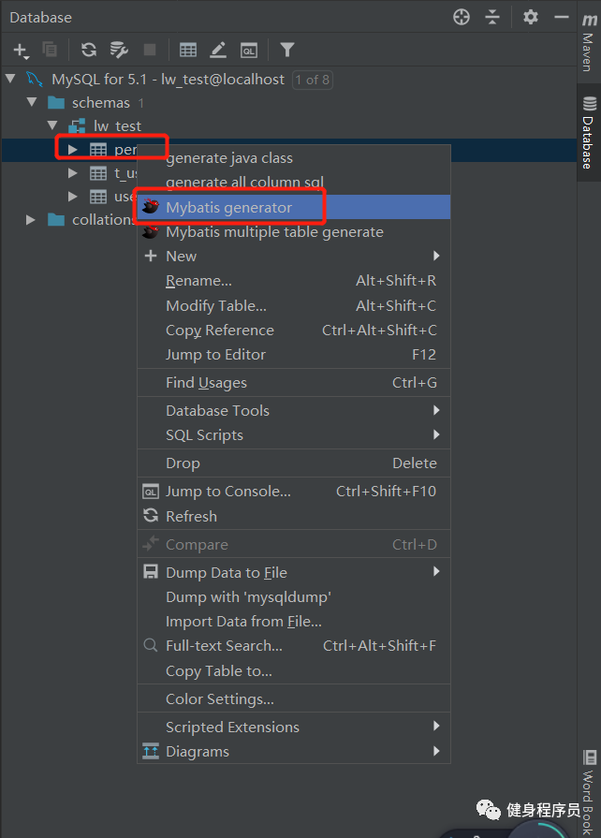Click the filter funnel icon

287,50
